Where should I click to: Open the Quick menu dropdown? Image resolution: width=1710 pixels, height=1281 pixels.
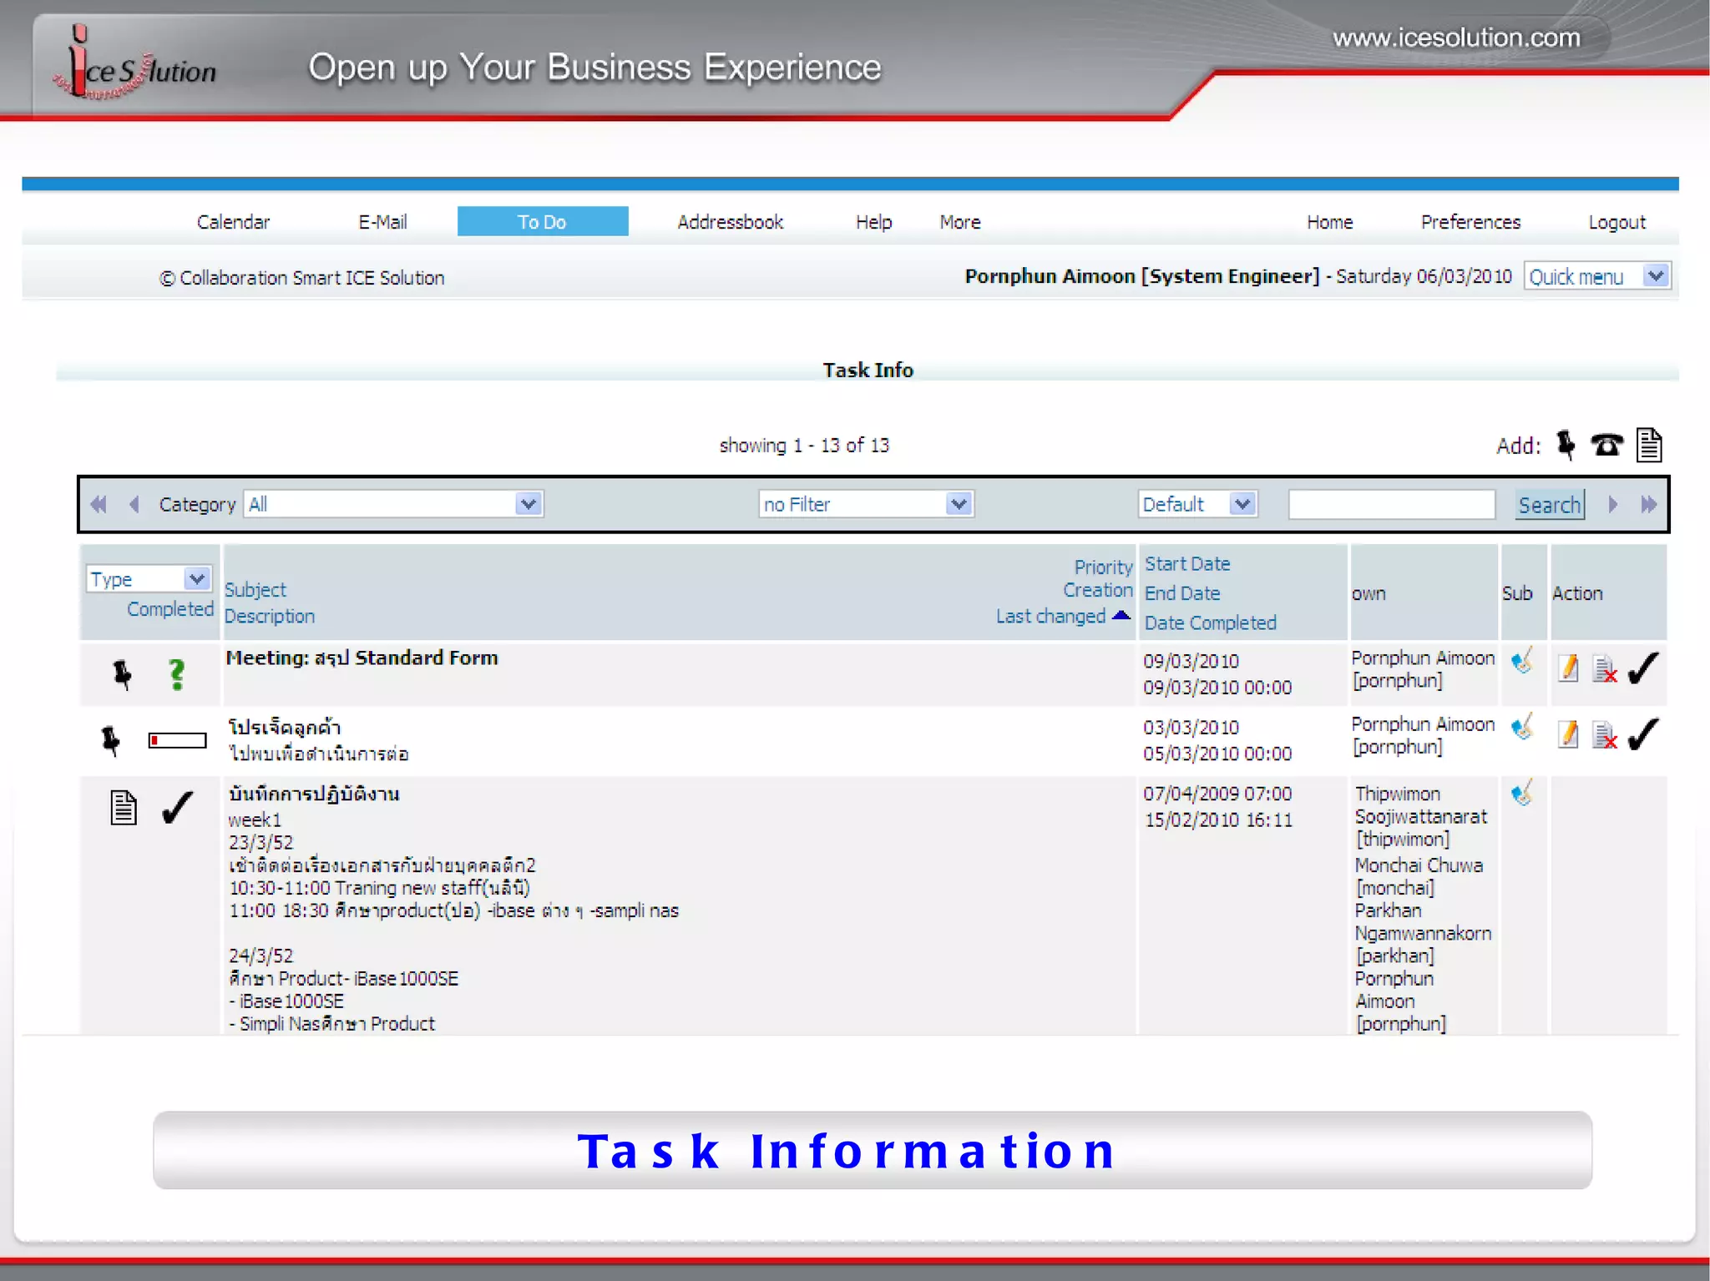[x=1596, y=276]
